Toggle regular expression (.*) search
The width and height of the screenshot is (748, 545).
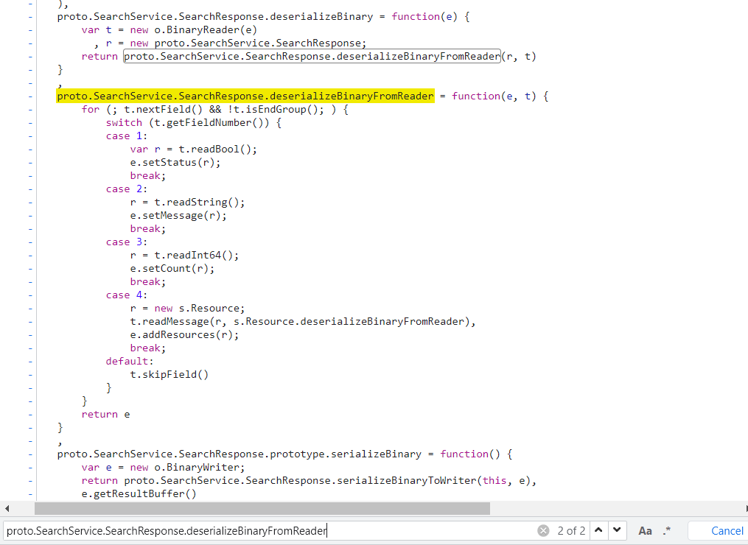(x=667, y=530)
